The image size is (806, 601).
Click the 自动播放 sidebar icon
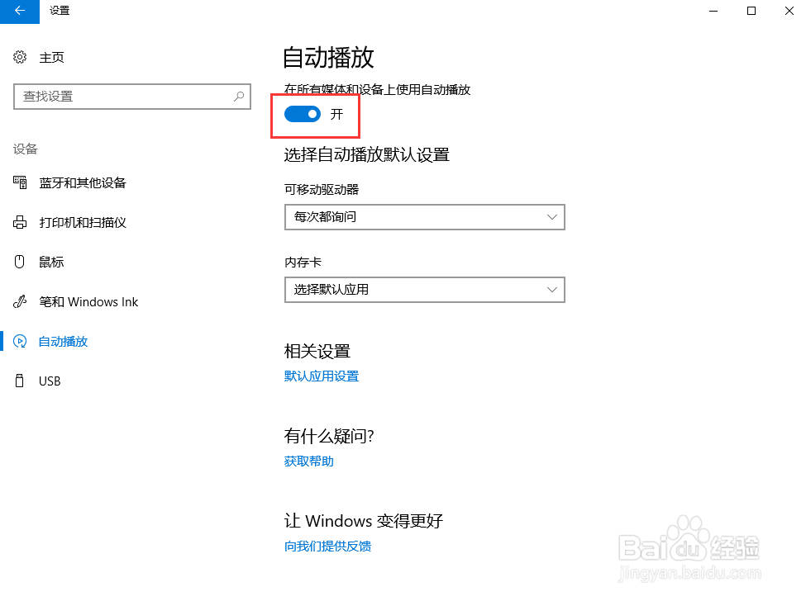point(21,341)
